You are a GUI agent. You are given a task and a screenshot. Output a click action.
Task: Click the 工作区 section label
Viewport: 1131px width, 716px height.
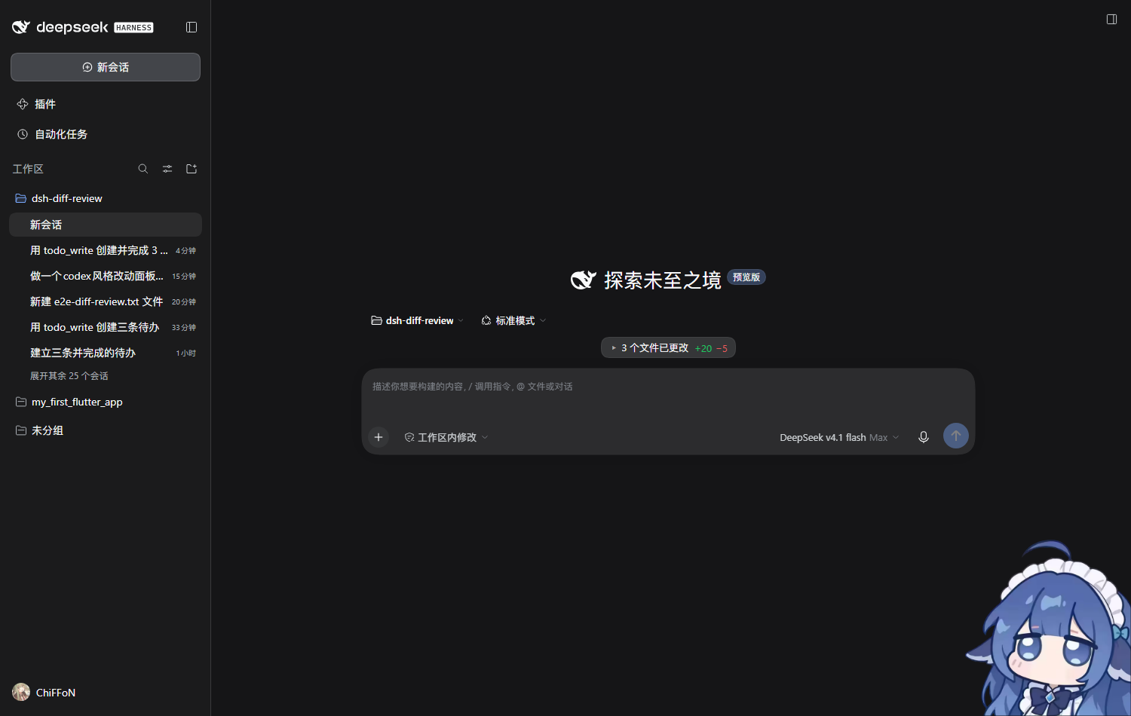click(28, 169)
